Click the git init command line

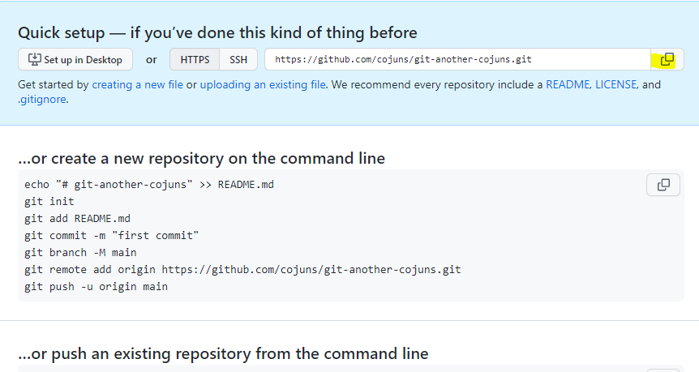[49, 201]
